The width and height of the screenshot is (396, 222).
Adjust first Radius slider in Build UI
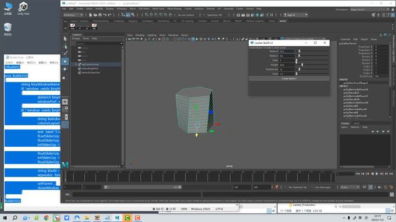point(312,51)
